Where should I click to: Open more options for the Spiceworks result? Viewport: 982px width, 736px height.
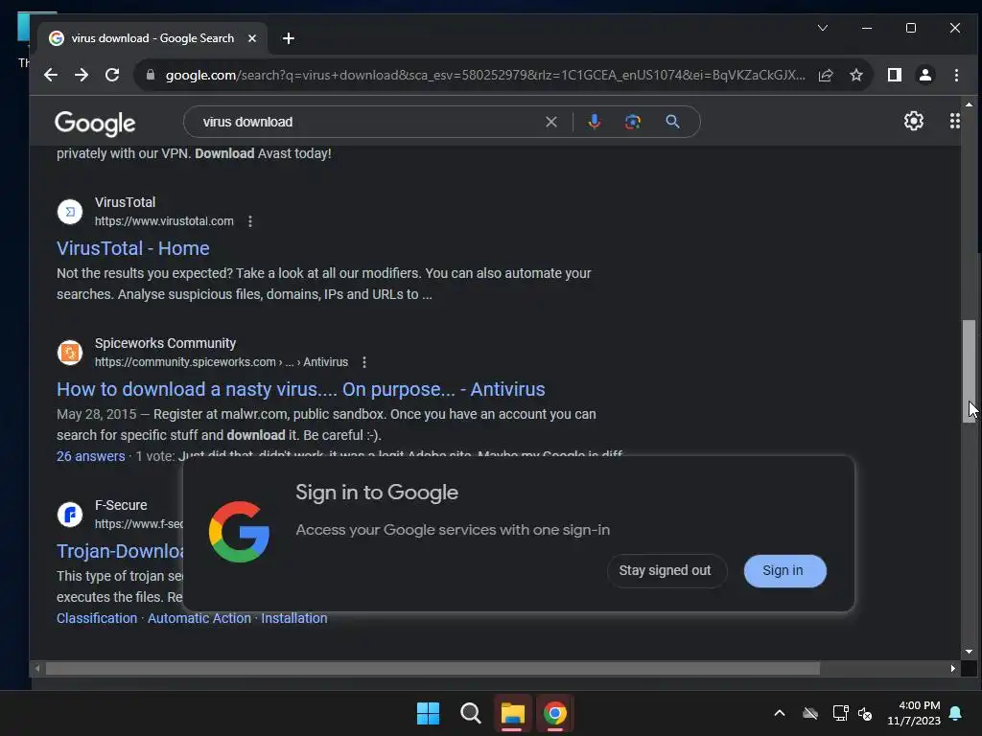point(363,361)
